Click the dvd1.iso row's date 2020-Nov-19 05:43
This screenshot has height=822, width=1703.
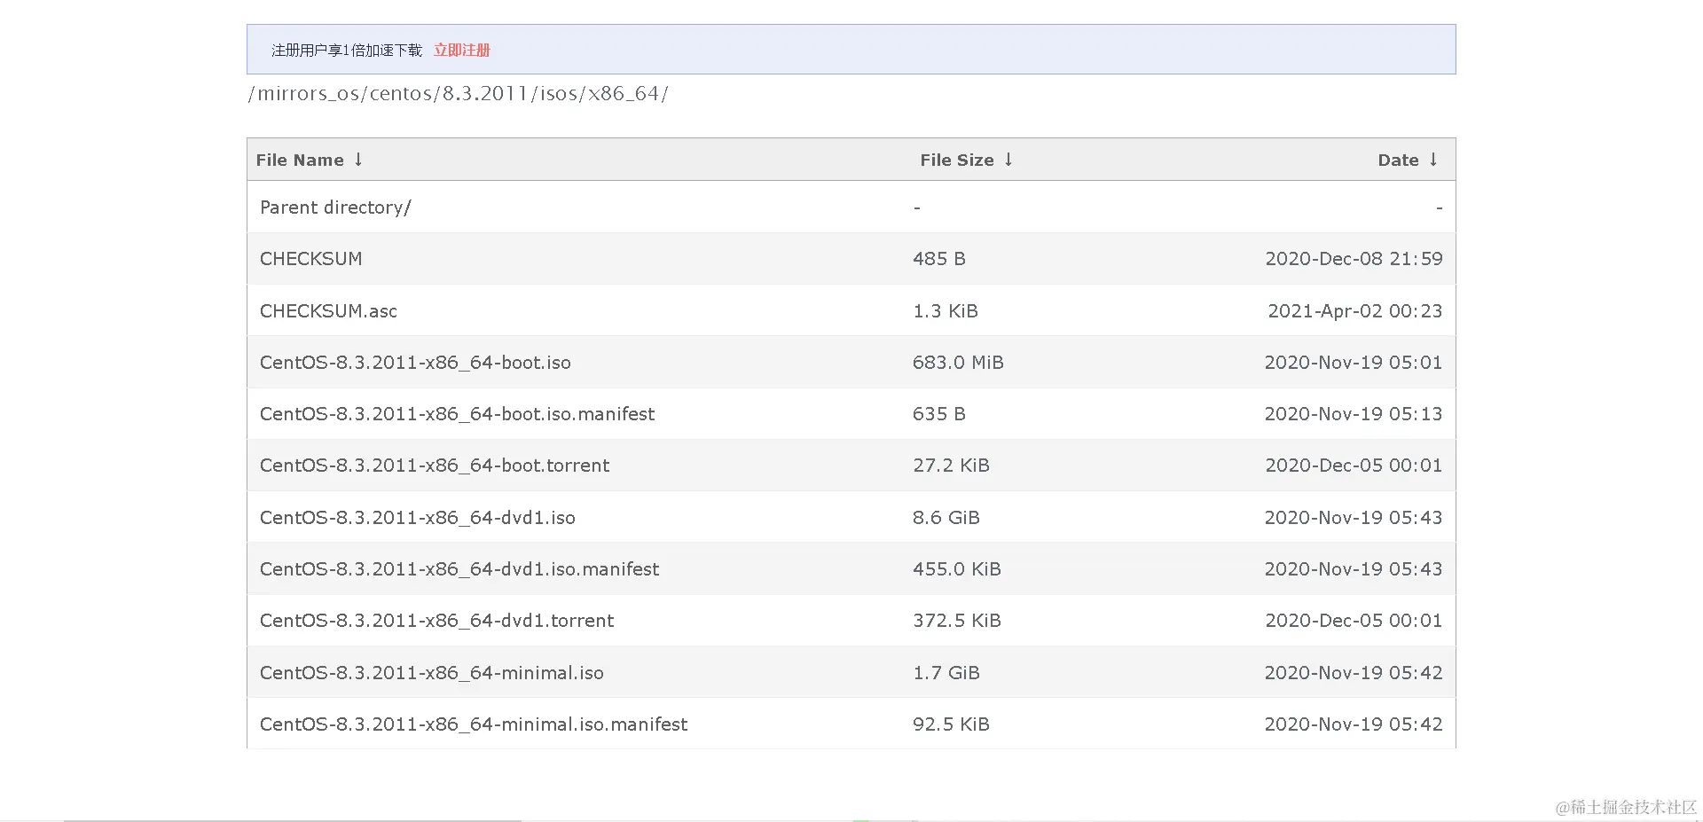1354,518
